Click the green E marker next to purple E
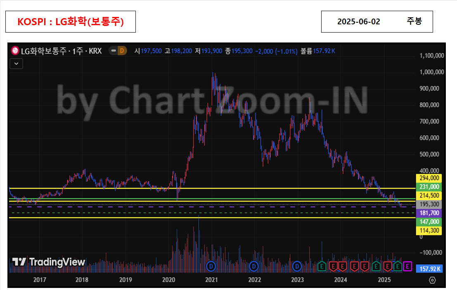The height and width of the screenshot is (290, 457). [398, 266]
